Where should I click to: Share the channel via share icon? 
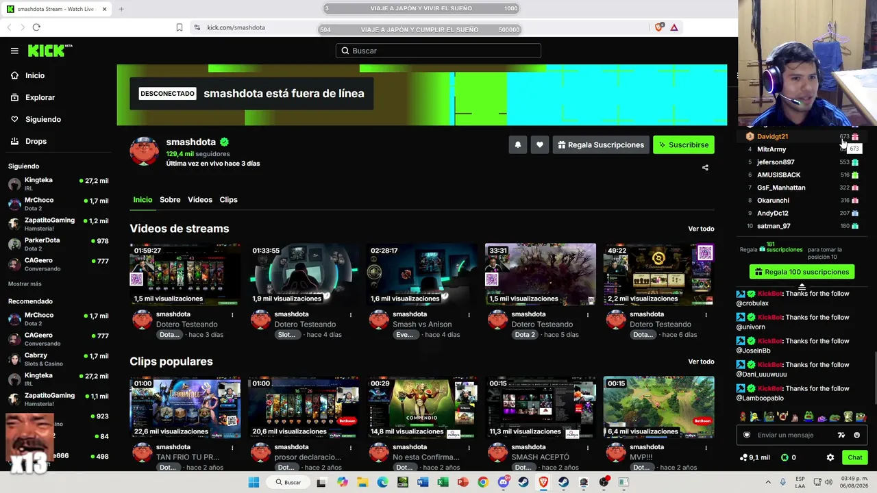tap(705, 167)
